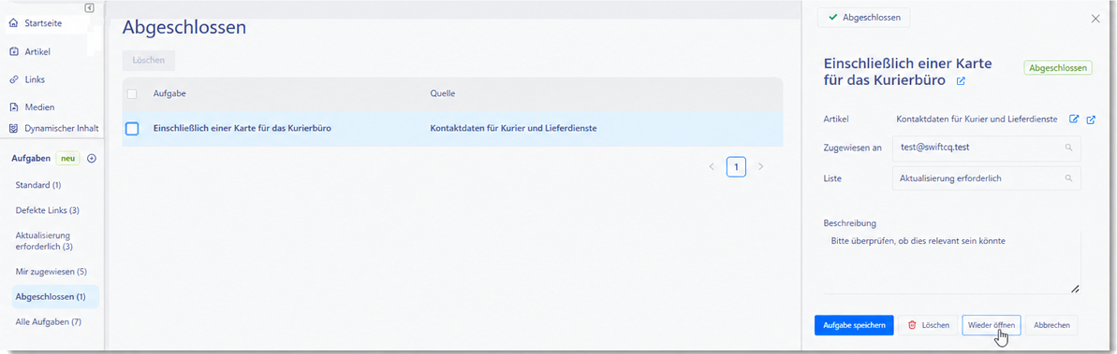Select page 1 in the pagination

tap(736, 167)
